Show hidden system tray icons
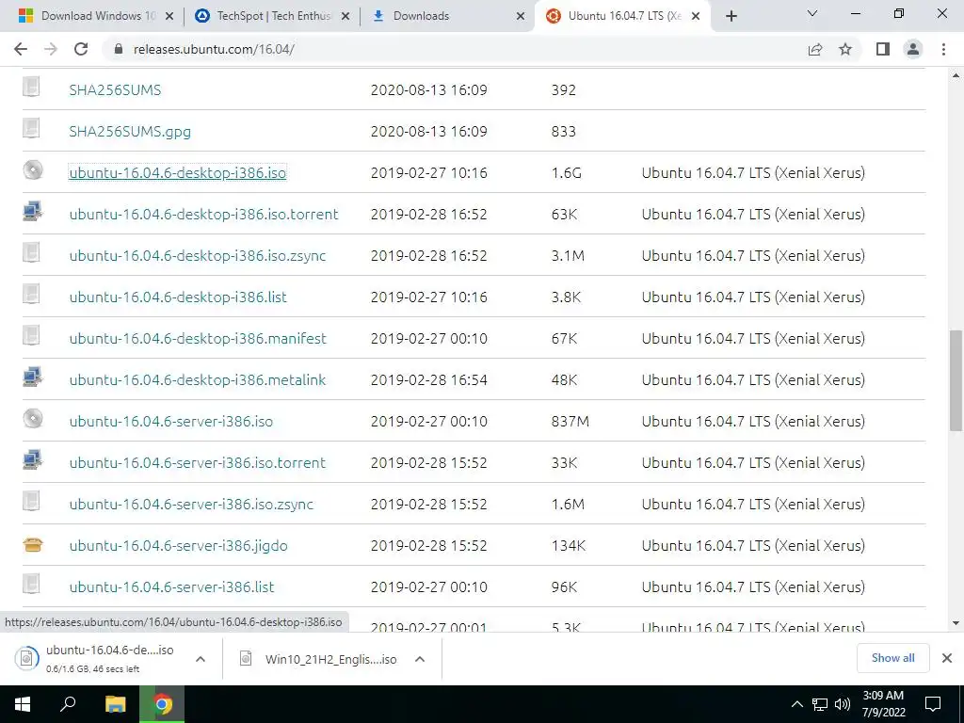This screenshot has width=964, height=723. [796, 704]
